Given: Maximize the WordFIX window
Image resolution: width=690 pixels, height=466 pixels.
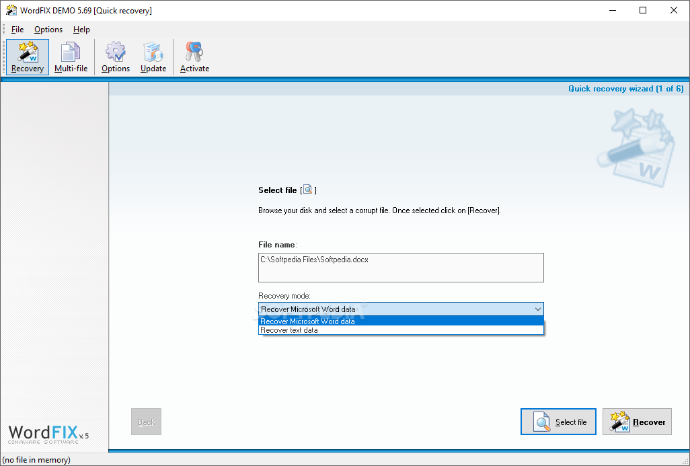Looking at the screenshot, I should coord(643,10).
